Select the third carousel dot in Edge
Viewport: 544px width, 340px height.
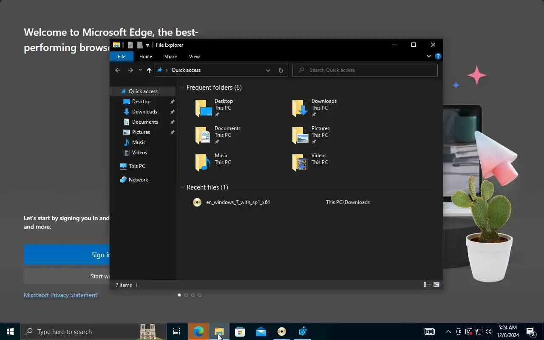[193, 295]
